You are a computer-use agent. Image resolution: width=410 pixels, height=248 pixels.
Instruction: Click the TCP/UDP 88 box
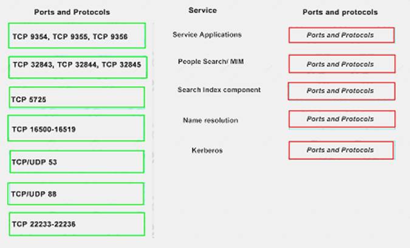(77, 193)
